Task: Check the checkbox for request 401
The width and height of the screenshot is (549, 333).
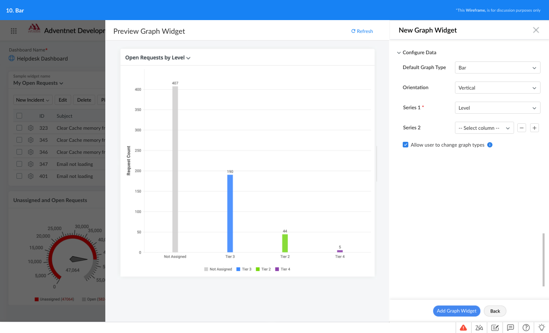Action: 19,176
